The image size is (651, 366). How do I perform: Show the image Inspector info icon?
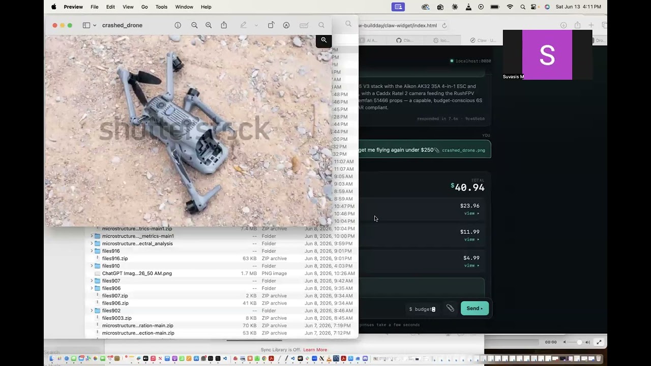click(178, 25)
